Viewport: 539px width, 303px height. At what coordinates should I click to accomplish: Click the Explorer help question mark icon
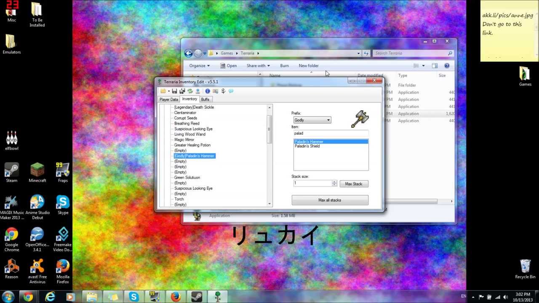pos(447,66)
